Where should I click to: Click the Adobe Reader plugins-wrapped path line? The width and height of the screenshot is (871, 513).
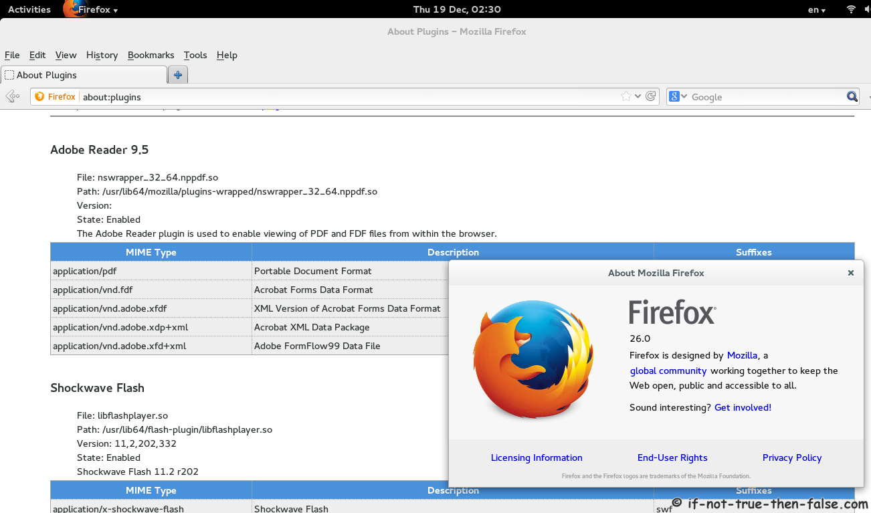[227, 191]
